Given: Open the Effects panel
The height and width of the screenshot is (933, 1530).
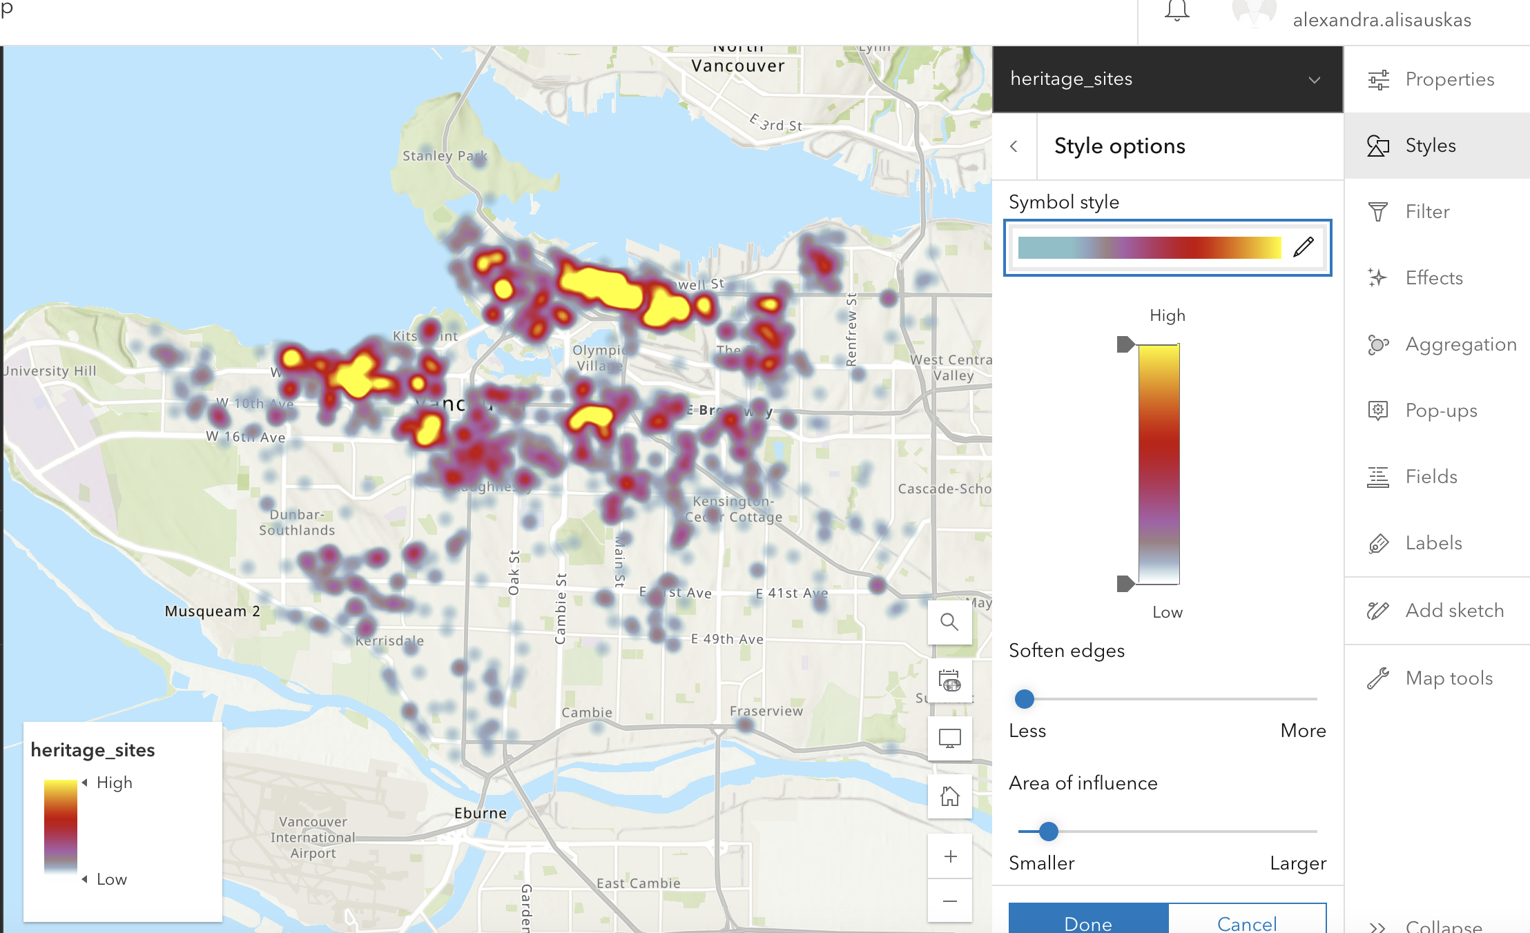Looking at the screenshot, I should coord(1437,278).
